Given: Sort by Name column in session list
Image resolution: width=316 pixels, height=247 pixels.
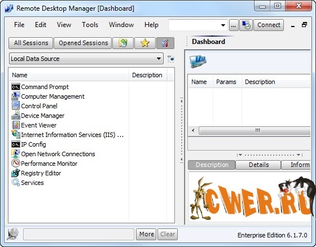Looking at the screenshot, I should click(68, 75).
